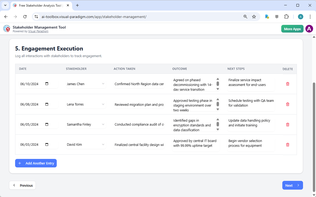Delete the James Chen engagement entry
Image resolution: width=316 pixels, height=197 pixels.
click(287, 84)
